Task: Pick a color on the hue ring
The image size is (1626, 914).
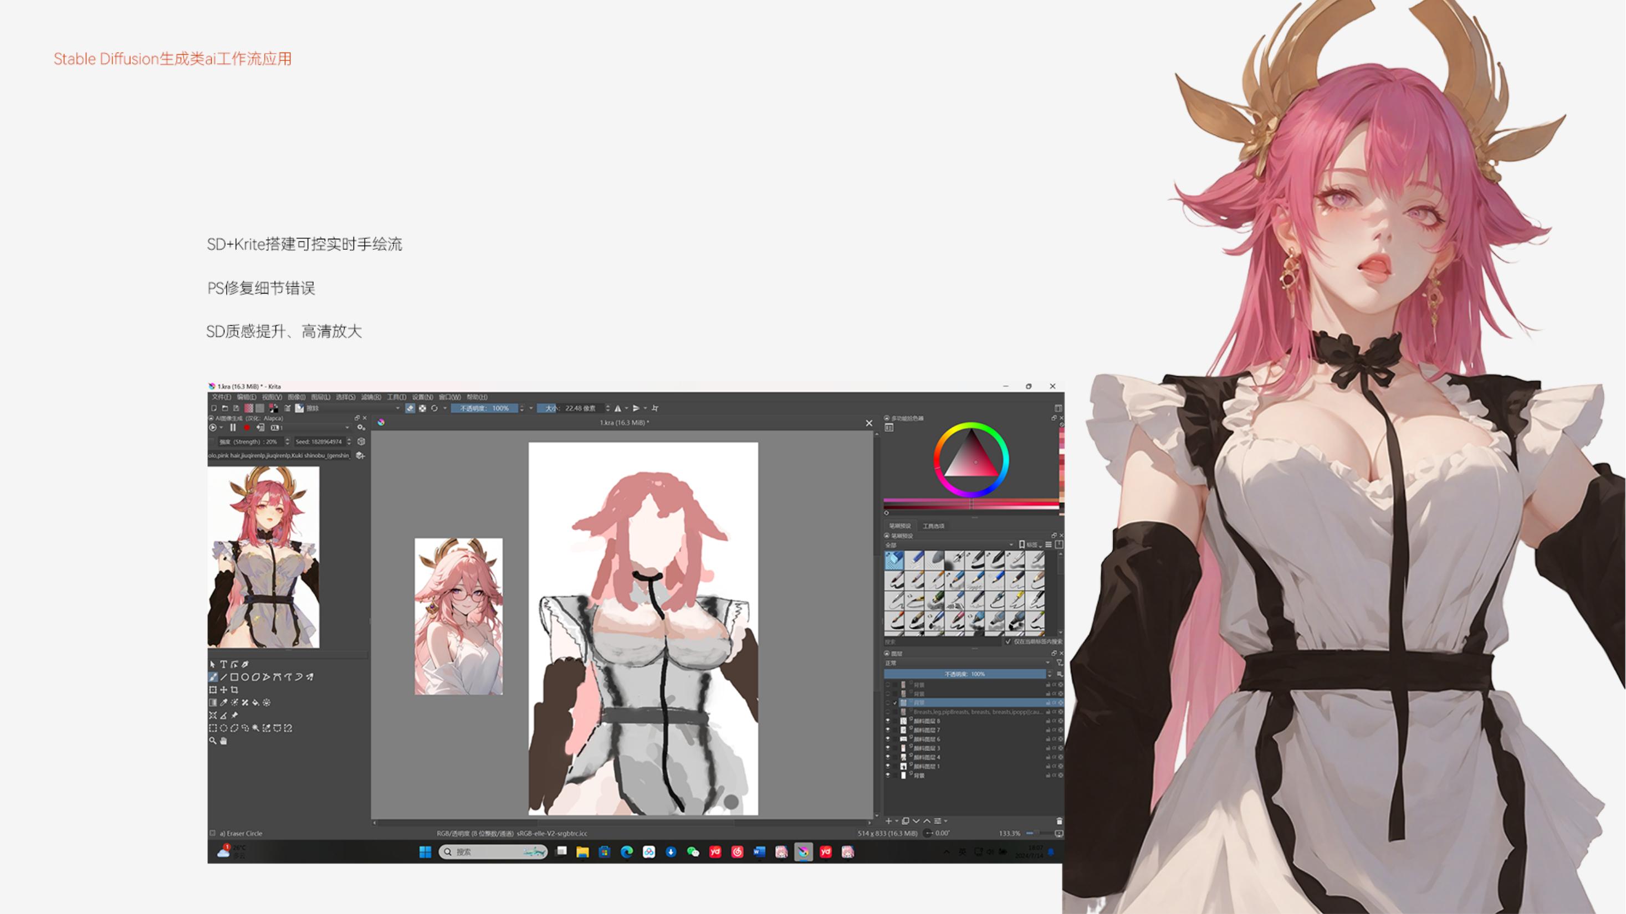Action: point(971,427)
